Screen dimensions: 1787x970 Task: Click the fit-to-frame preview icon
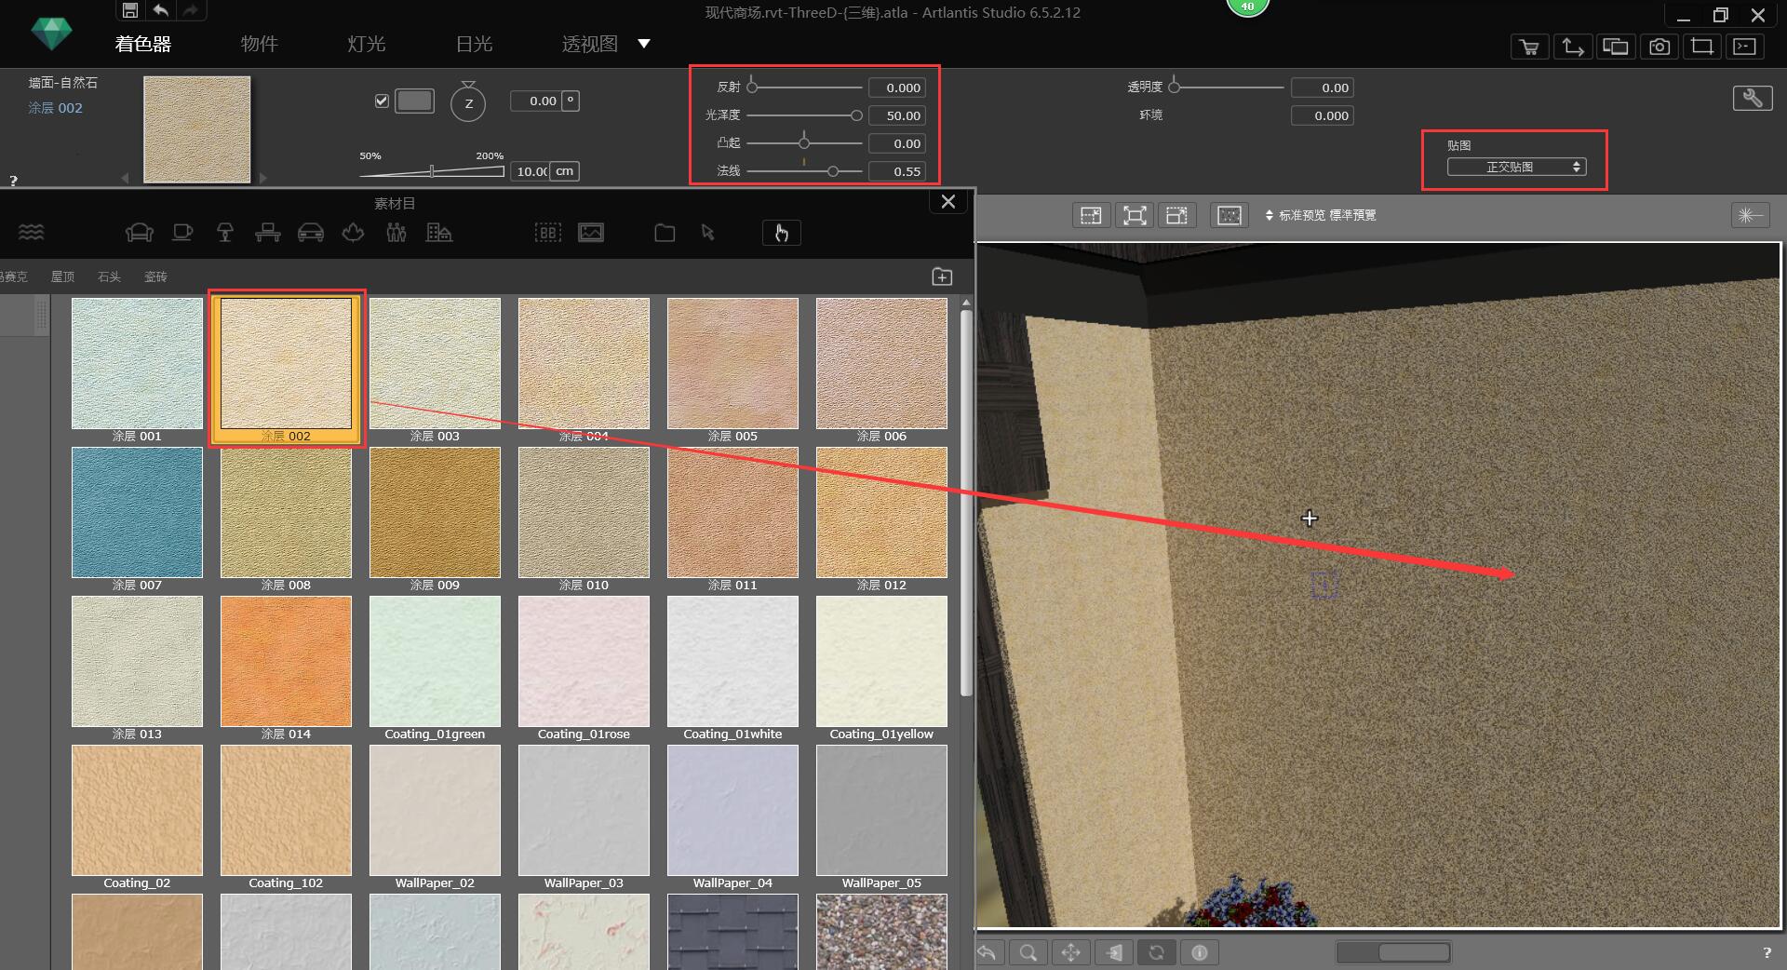pyautogui.click(x=1135, y=215)
